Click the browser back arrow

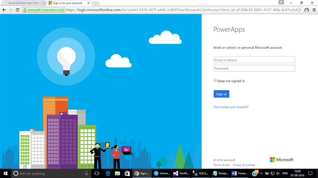pos(4,10)
